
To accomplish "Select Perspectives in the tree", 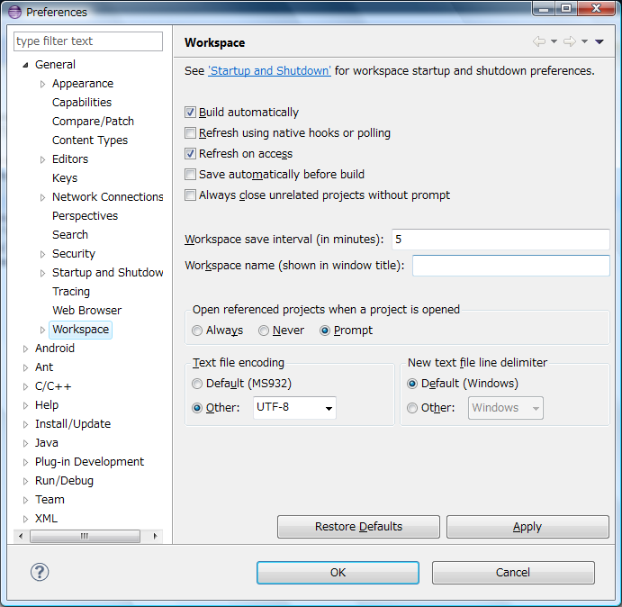I will coord(86,215).
